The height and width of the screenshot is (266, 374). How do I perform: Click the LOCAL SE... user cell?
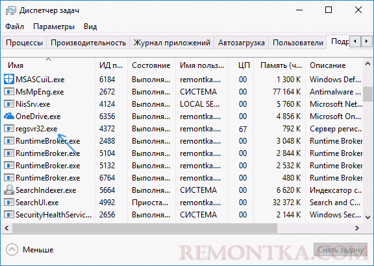[x=199, y=104]
